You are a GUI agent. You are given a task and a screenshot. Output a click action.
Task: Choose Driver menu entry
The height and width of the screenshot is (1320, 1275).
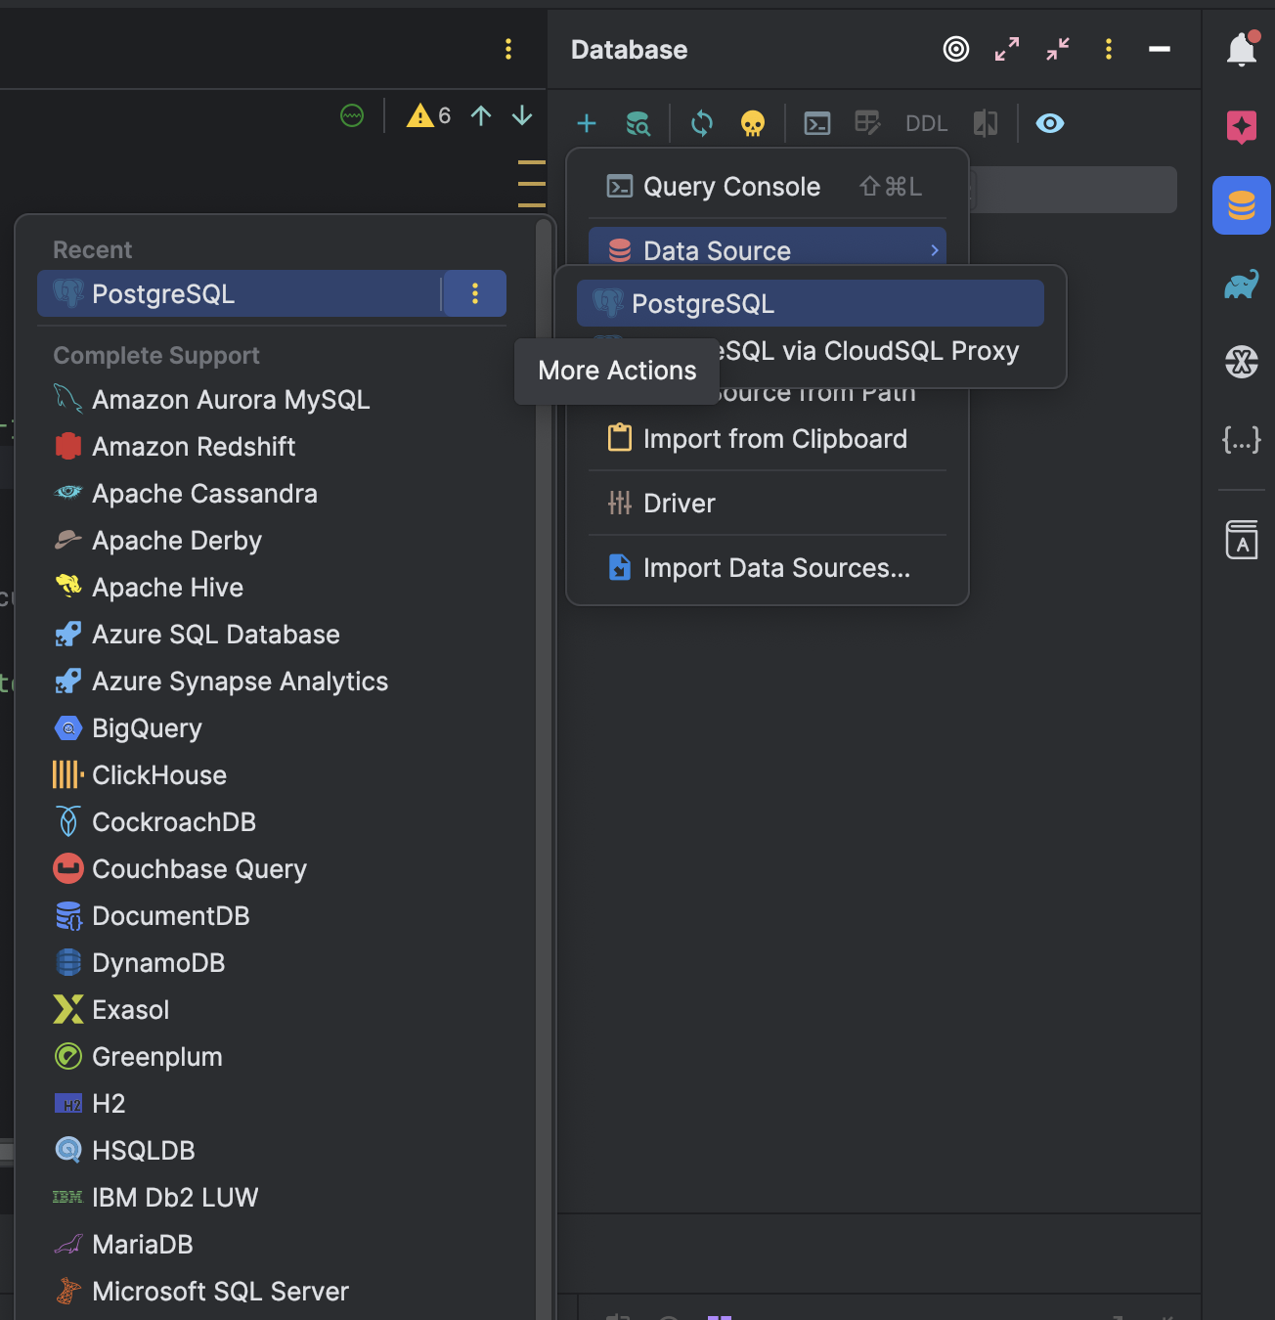click(768, 504)
